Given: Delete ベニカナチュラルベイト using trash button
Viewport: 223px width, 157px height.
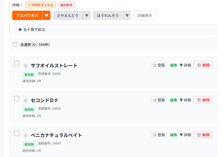Looking at the screenshot, I should (x=203, y=135).
